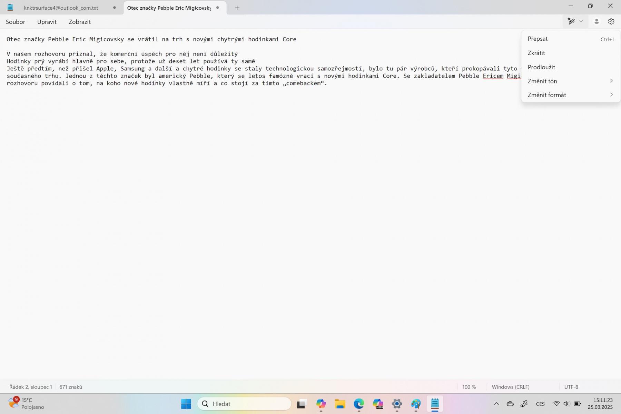The width and height of the screenshot is (621, 414).
Task: Expand the Změnit formát submenu
Action: pos(571,95)
